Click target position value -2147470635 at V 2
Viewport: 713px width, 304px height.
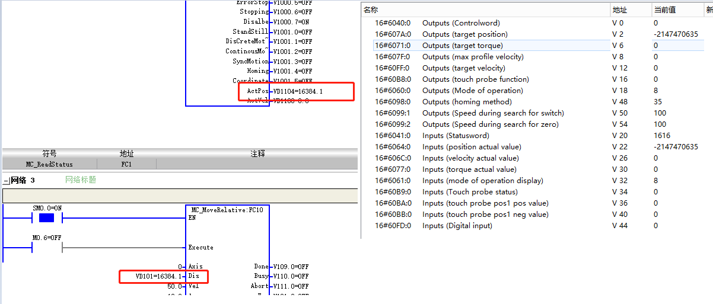point(676,34)
